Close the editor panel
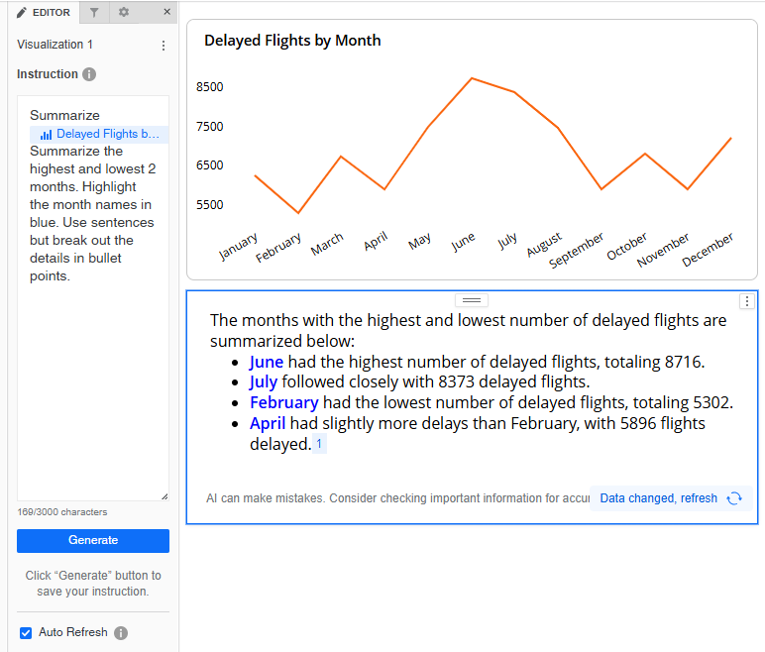 coord(166,12)
